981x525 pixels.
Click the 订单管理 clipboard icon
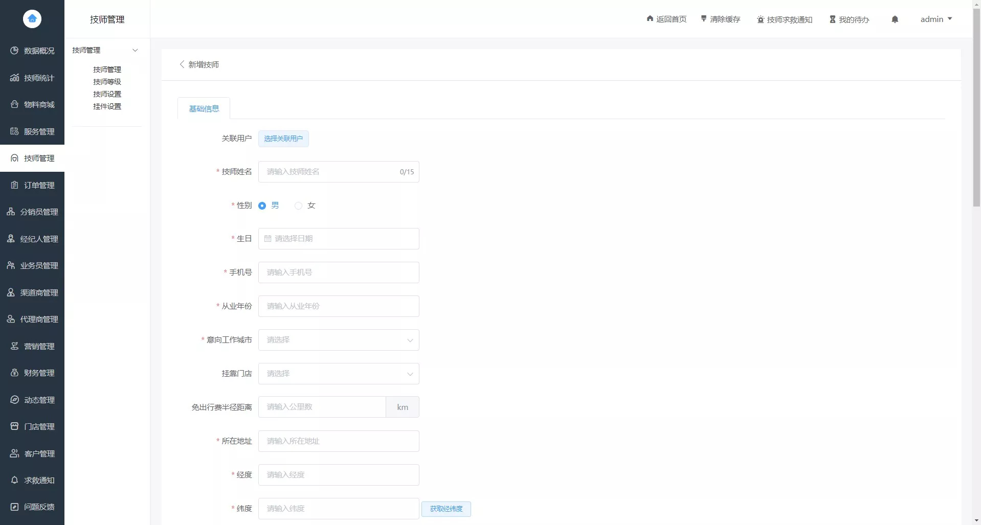(14, 185)
